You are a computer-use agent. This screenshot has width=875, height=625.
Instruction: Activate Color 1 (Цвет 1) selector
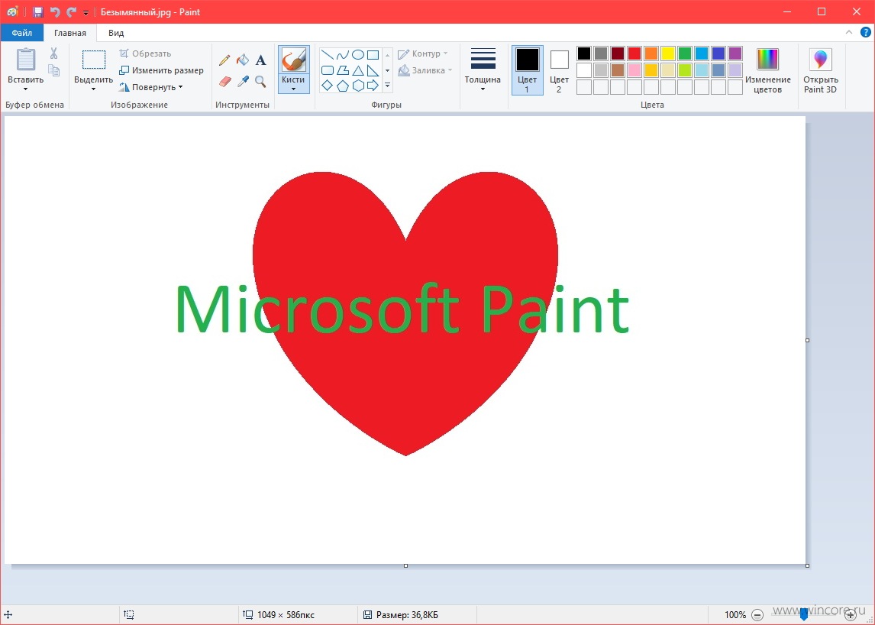(x=527, y=70)
